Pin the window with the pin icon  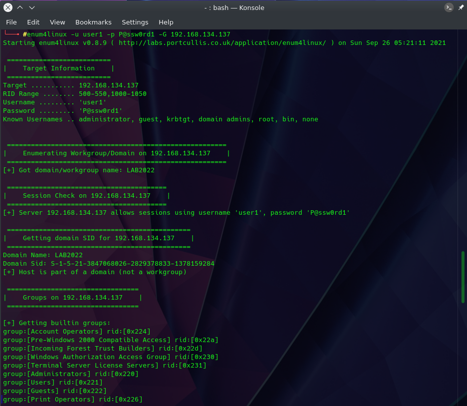click(461, 7)
